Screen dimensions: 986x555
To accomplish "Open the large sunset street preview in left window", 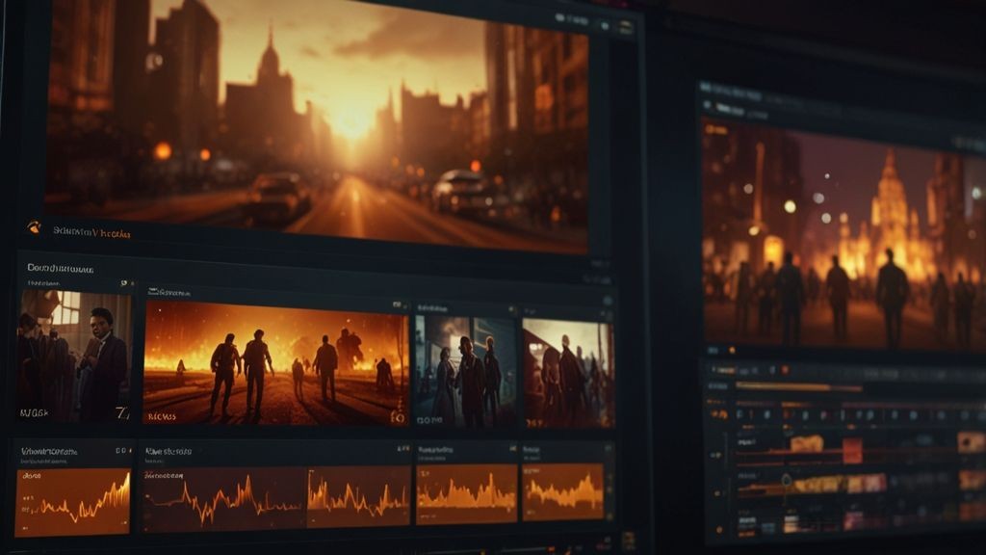I will (318, 122).
